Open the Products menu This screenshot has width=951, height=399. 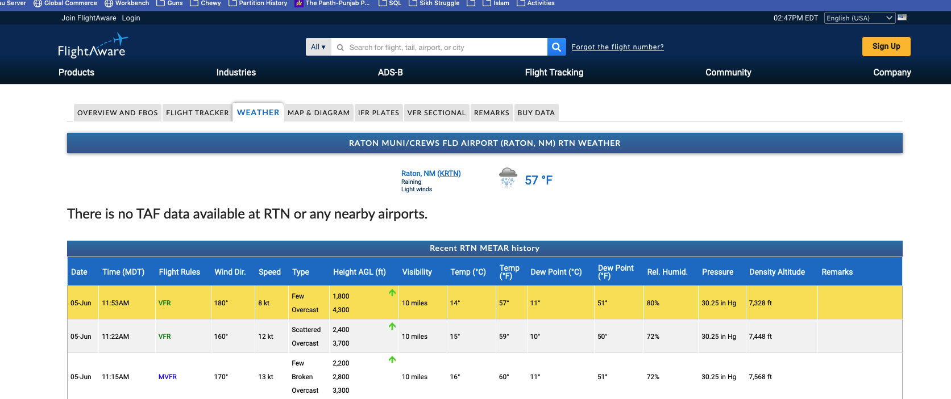[x=76, y=73]
